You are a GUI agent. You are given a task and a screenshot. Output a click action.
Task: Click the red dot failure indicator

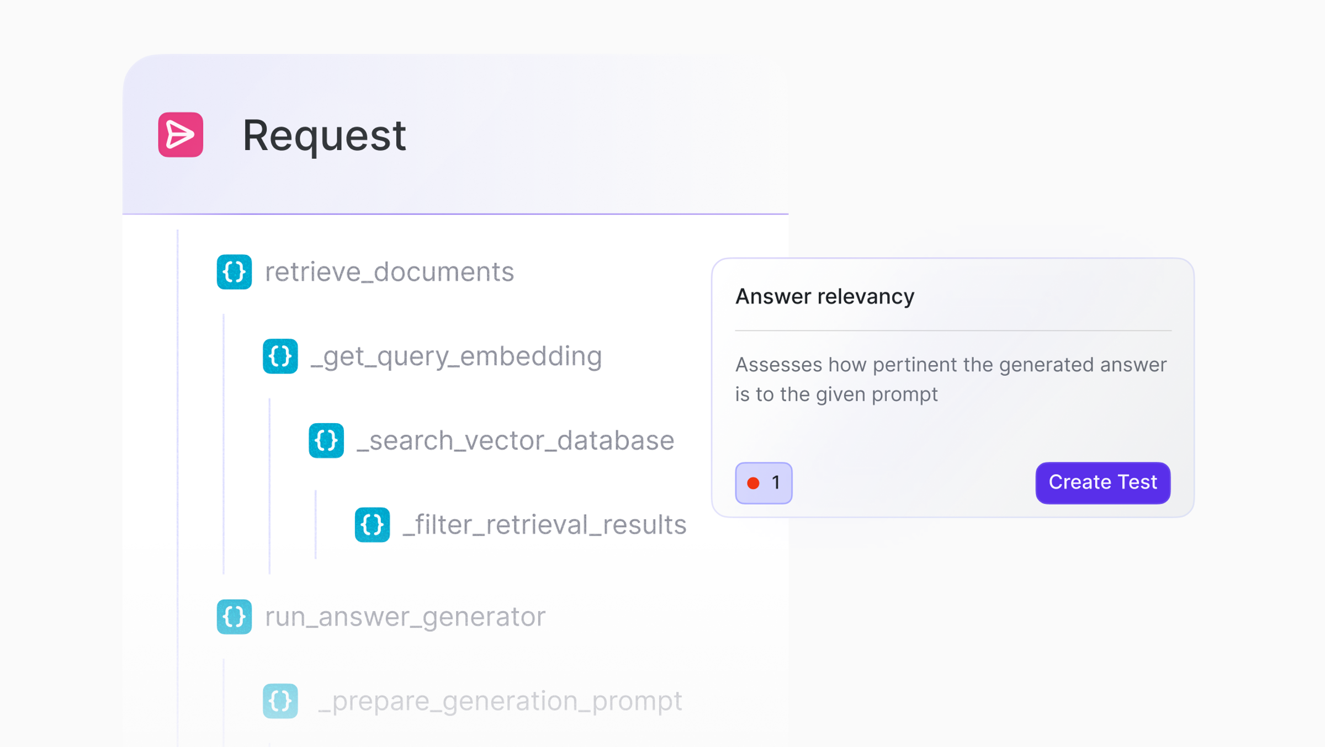[x=753, y=483]
